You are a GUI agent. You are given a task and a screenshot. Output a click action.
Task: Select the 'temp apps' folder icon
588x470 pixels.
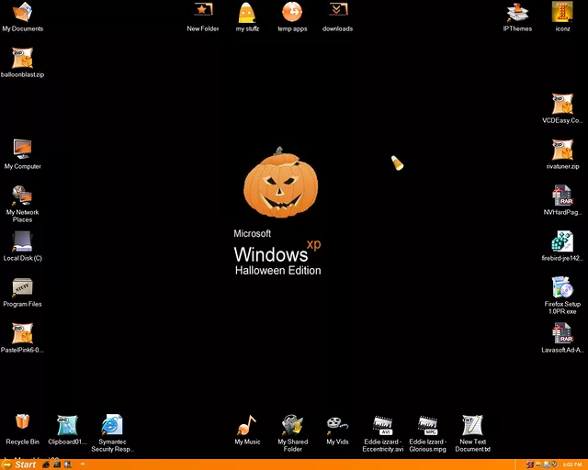pos(291,13)
